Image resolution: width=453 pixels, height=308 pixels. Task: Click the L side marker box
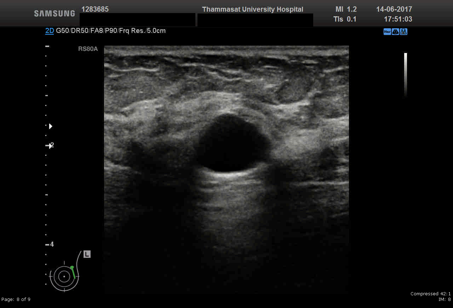[87, 254]
